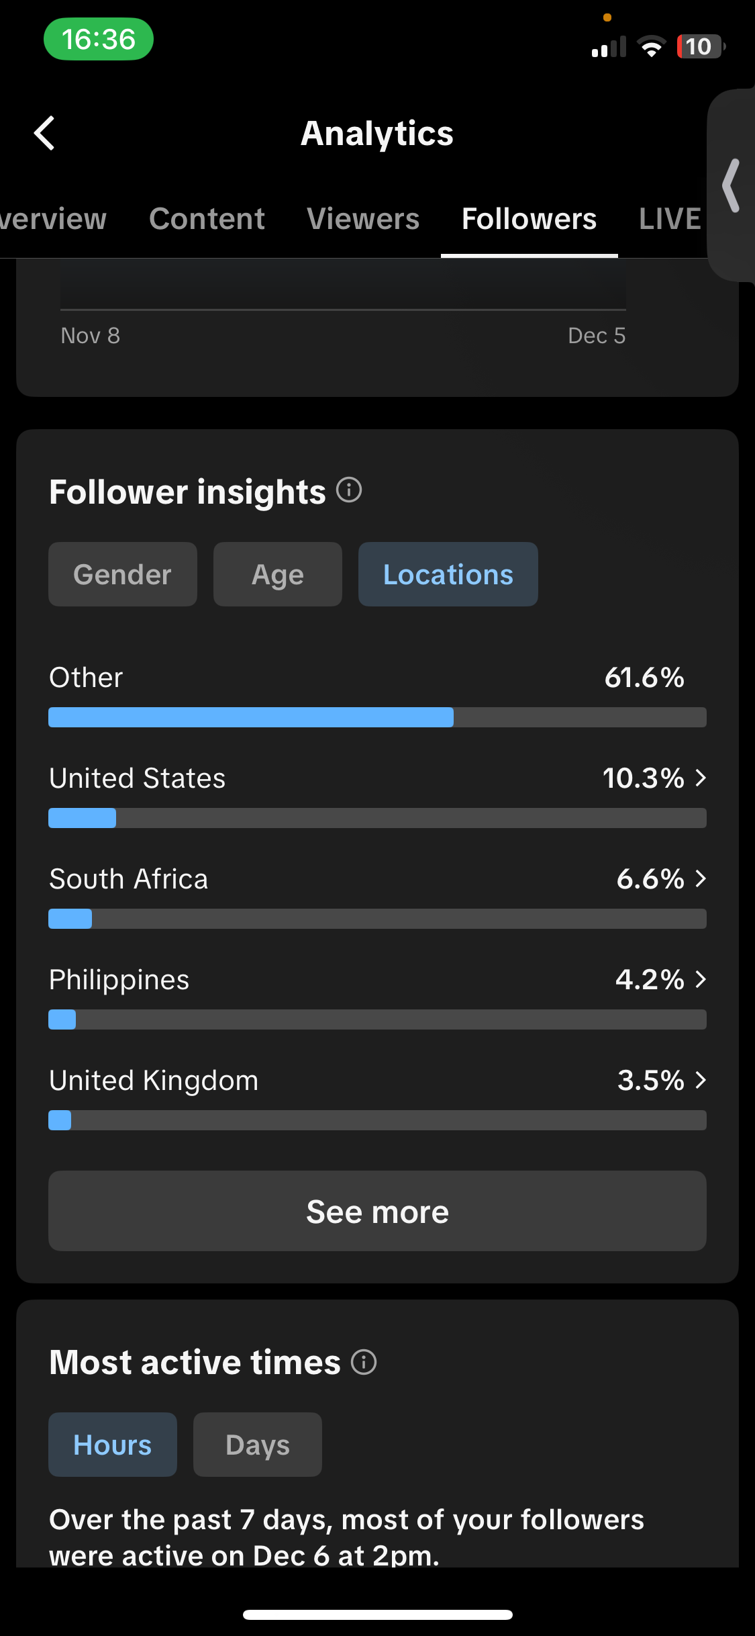The height and width of the screenshot is (1636, 755).
Task: Switch active times view to Hours
Action: point(113,1445)
